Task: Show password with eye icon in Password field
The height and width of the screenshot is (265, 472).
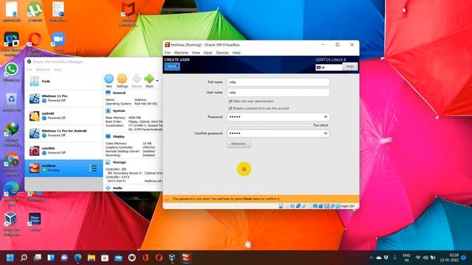Action: point(325,117)
